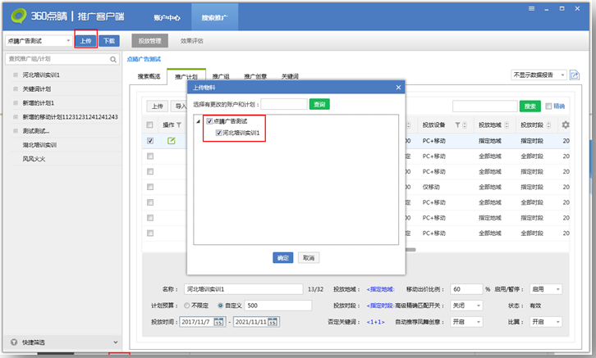Click the magnifier icon in the campaign search box
This screenshot has width=596, height=358.
click(113, 59)
